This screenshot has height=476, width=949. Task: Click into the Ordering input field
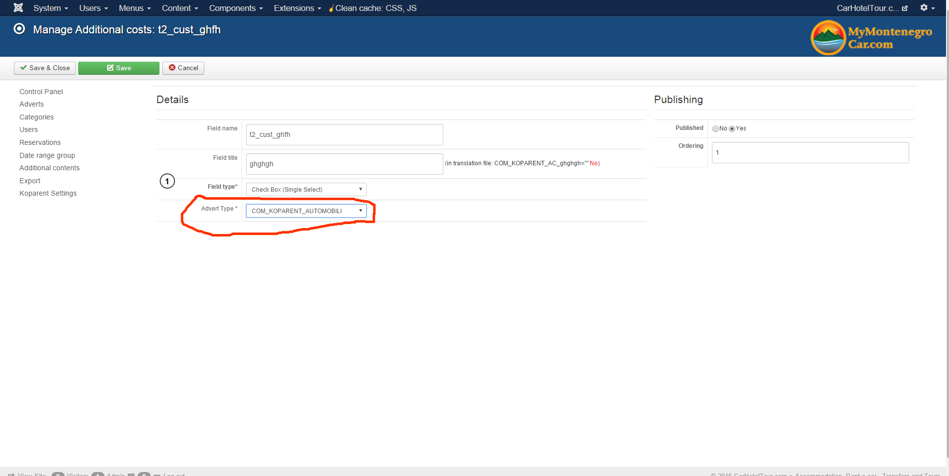click(x=810, y=153)
